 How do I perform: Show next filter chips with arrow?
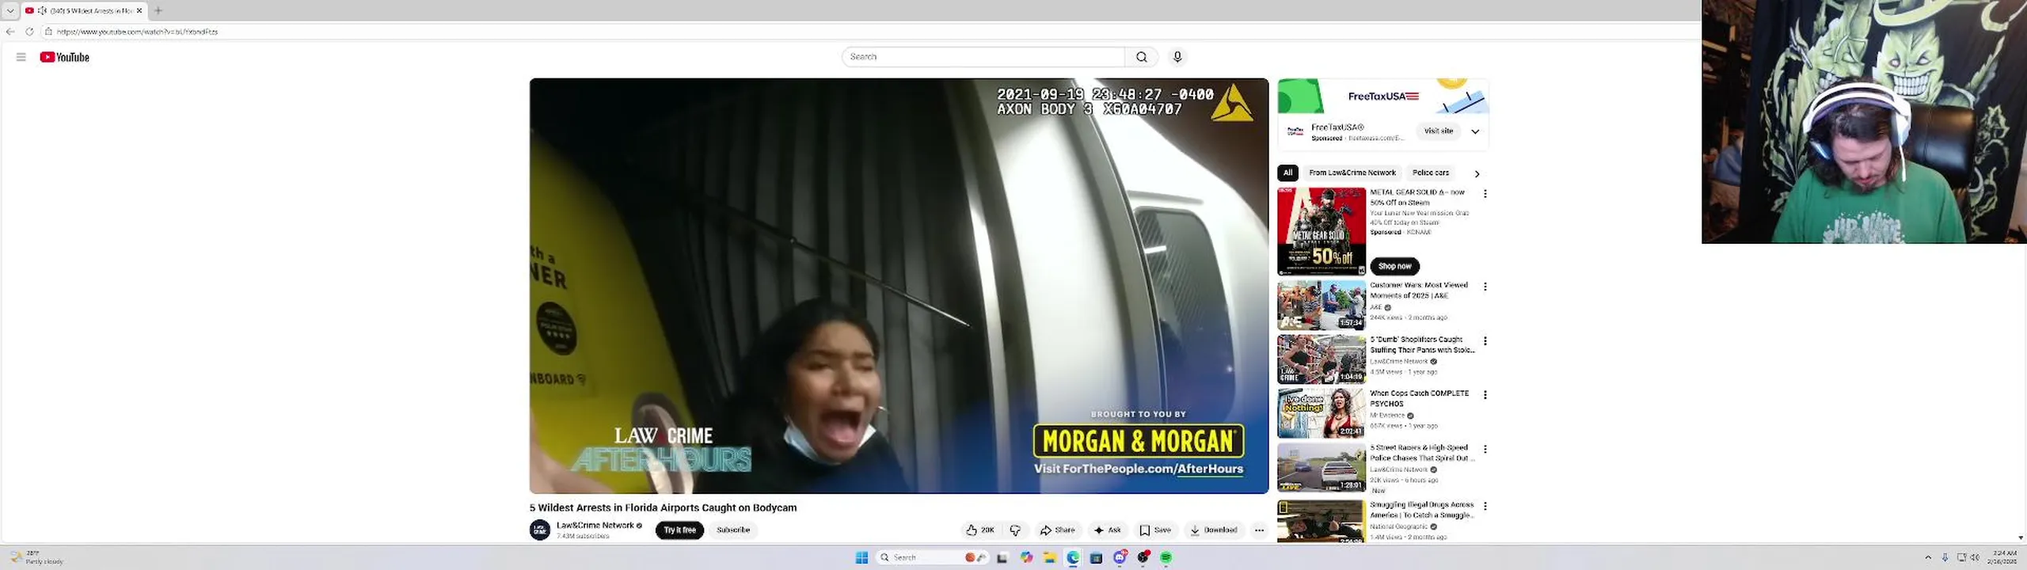[1477, 173]
